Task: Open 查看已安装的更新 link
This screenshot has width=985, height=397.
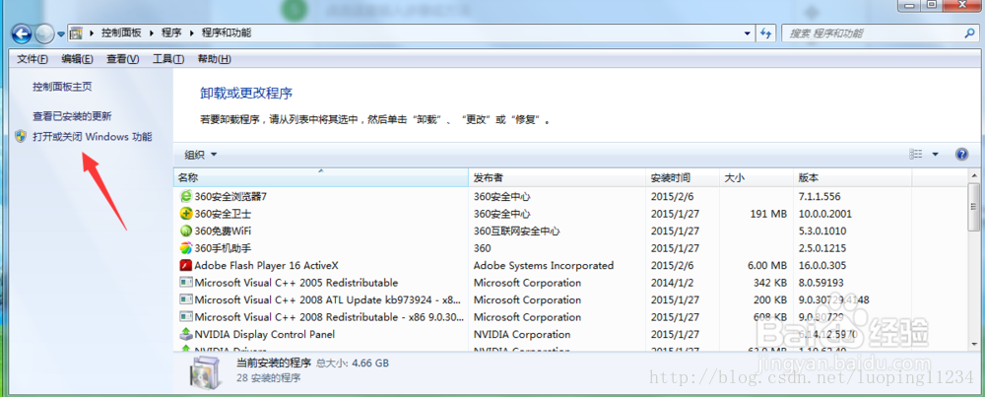Action: tap(72, 116)
